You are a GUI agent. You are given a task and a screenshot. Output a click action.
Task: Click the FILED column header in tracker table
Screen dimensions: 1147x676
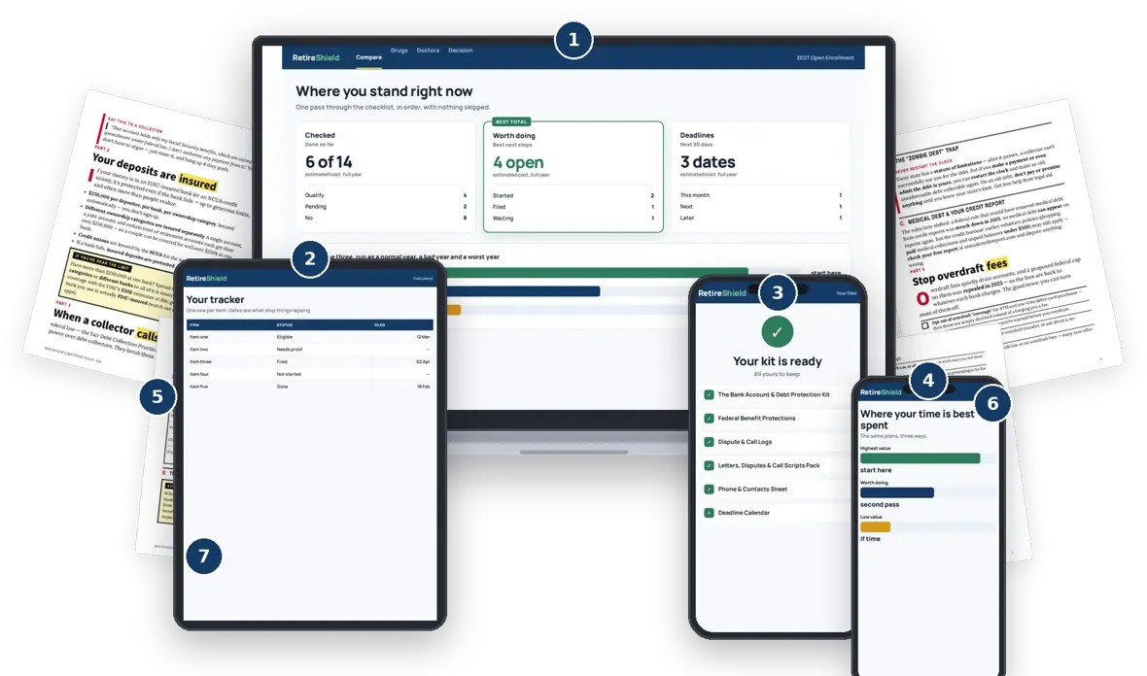click(x=380, y=325)
